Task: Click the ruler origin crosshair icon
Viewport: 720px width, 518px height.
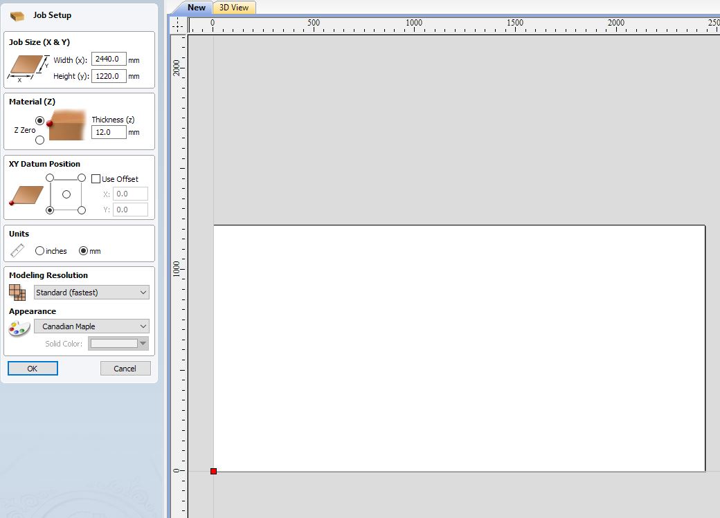Action: pos(178,26)
